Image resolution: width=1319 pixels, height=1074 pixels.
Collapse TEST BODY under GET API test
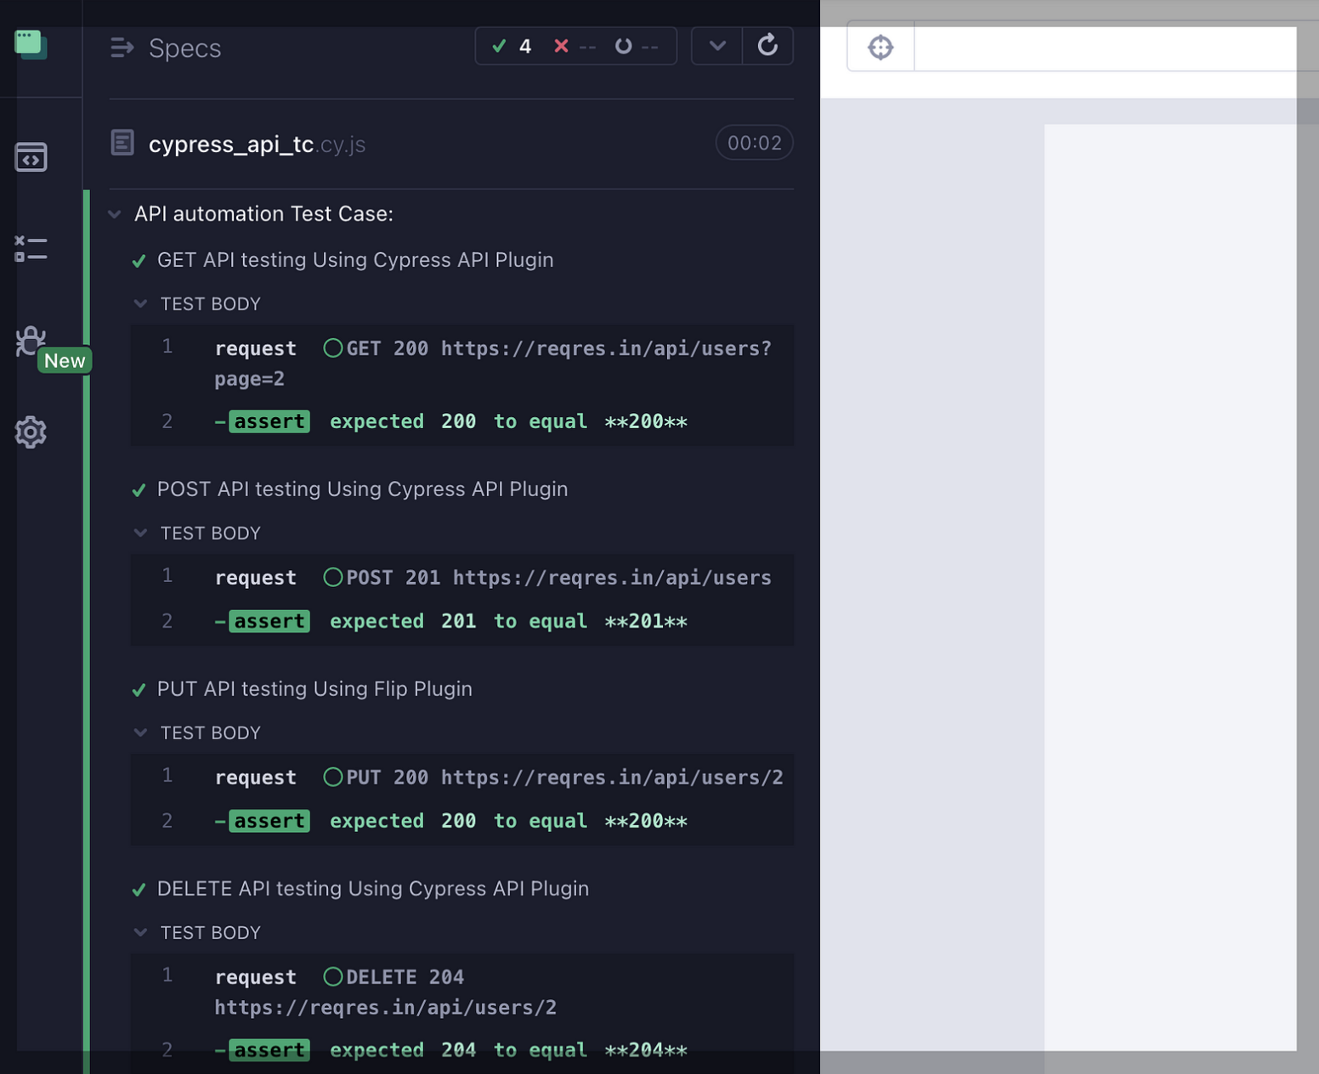click(x=141, y=304)
